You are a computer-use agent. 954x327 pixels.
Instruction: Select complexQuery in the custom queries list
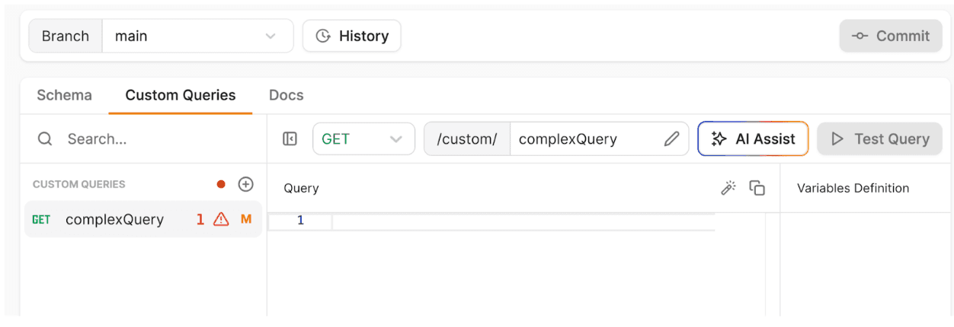[x=114, y=219]
